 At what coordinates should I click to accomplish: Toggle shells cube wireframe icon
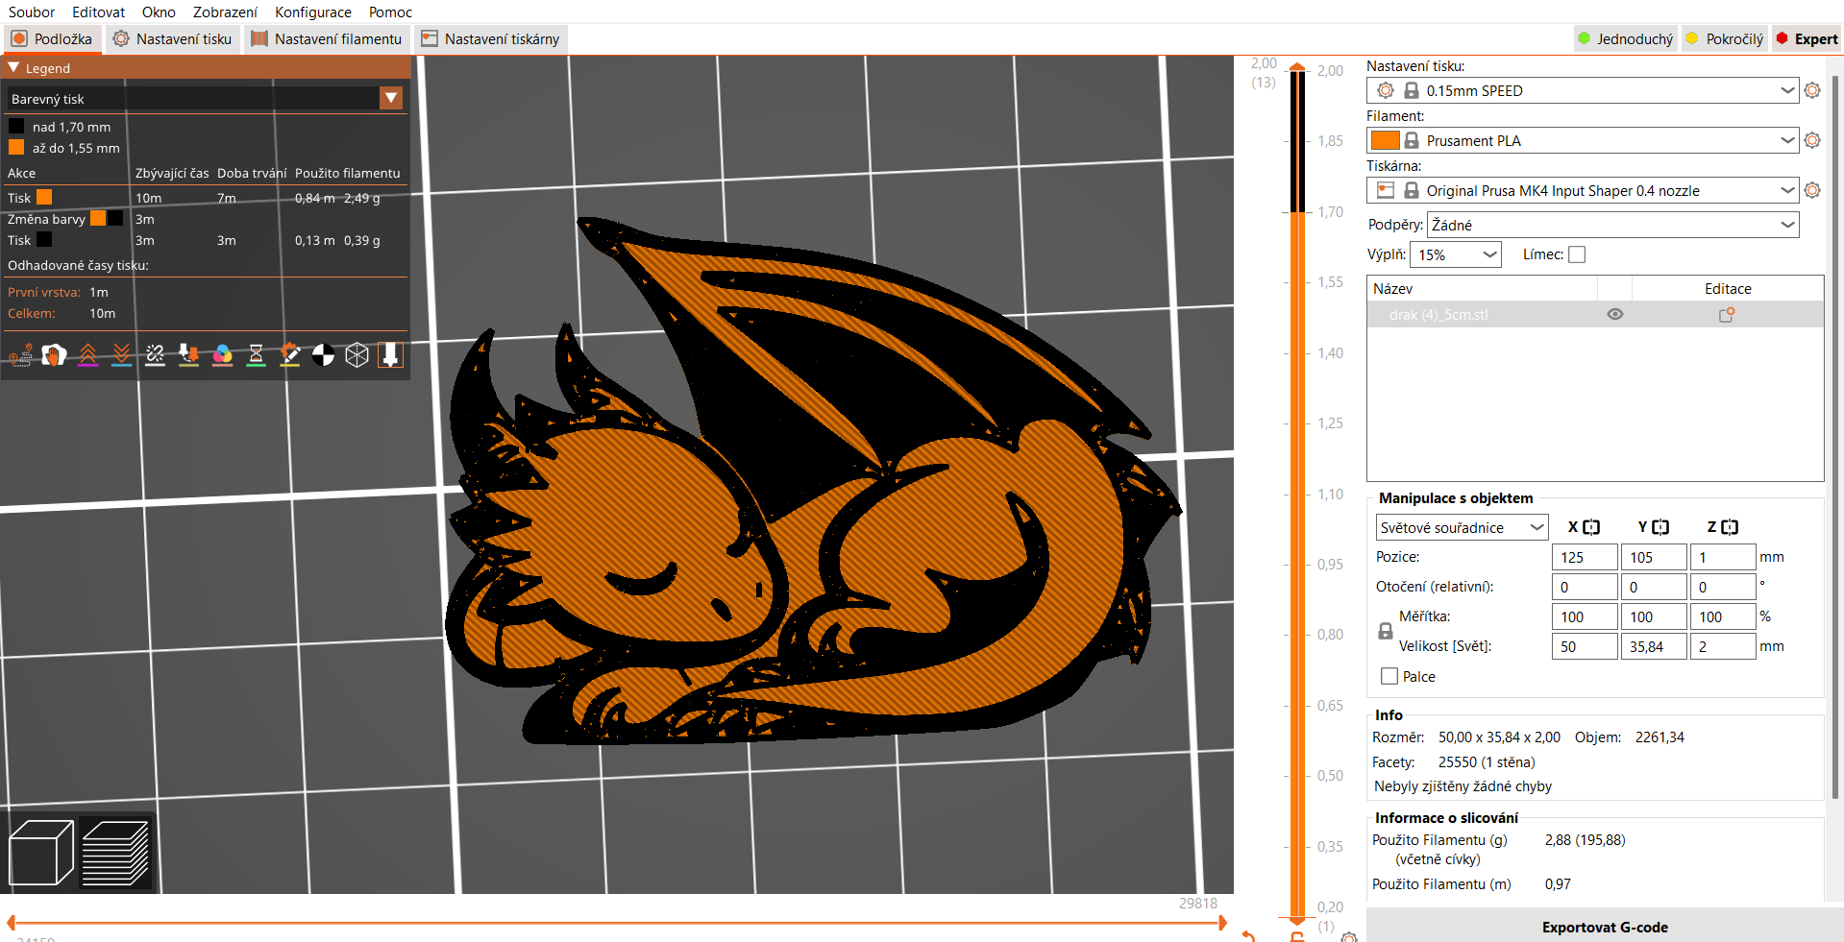click(x=357, y=355)
